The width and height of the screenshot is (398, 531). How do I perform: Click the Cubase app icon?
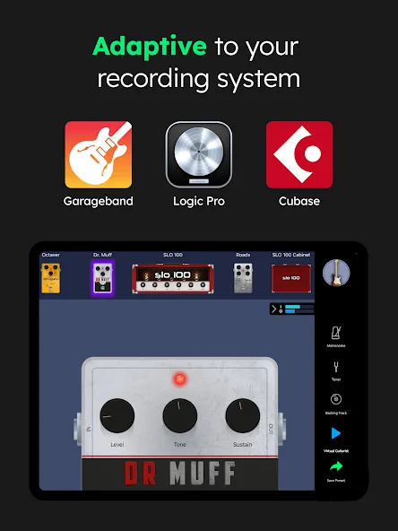(x=299, y=155)
